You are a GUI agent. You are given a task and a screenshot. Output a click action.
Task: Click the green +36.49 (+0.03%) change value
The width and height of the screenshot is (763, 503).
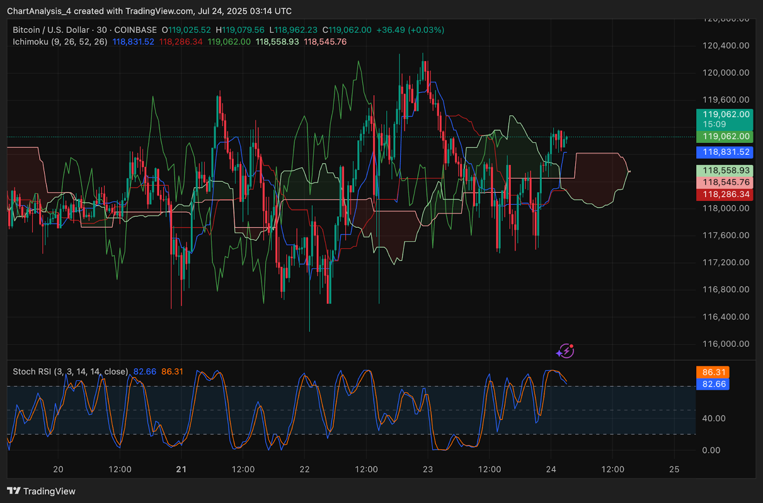[410, 30]
